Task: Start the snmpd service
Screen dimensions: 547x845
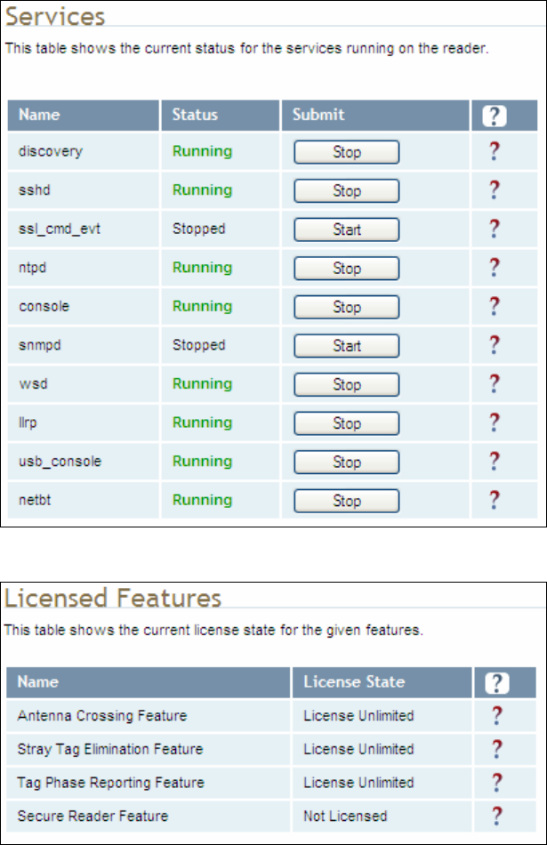Action: 347,346
